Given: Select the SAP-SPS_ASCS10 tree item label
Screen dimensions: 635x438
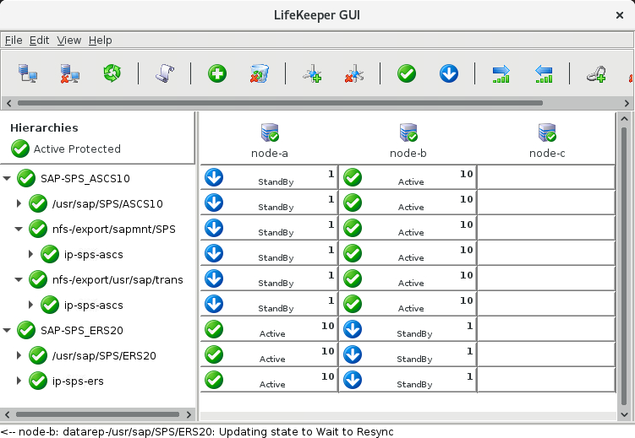Looking at the screenshot, I should [x=85, y=179].
